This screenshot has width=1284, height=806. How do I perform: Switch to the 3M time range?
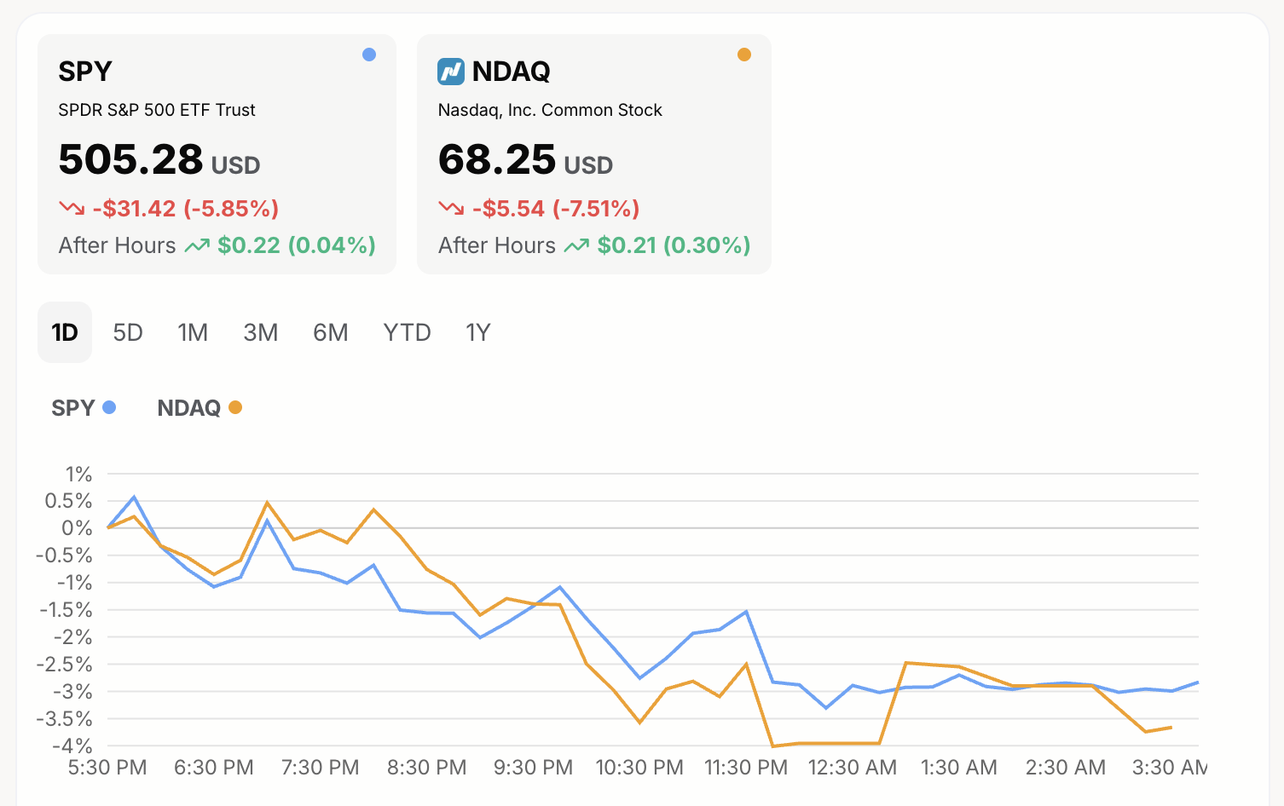261,332
